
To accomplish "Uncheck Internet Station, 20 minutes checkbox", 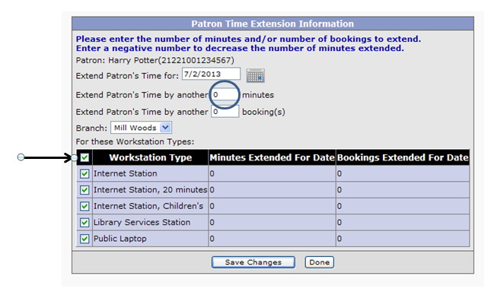I will [84, 190].
